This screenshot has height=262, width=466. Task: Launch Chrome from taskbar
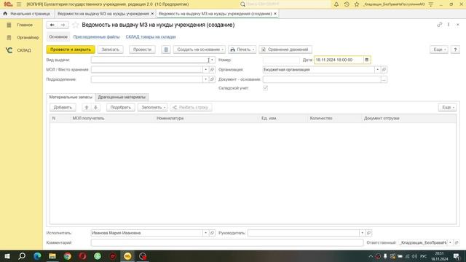point(68,256)
